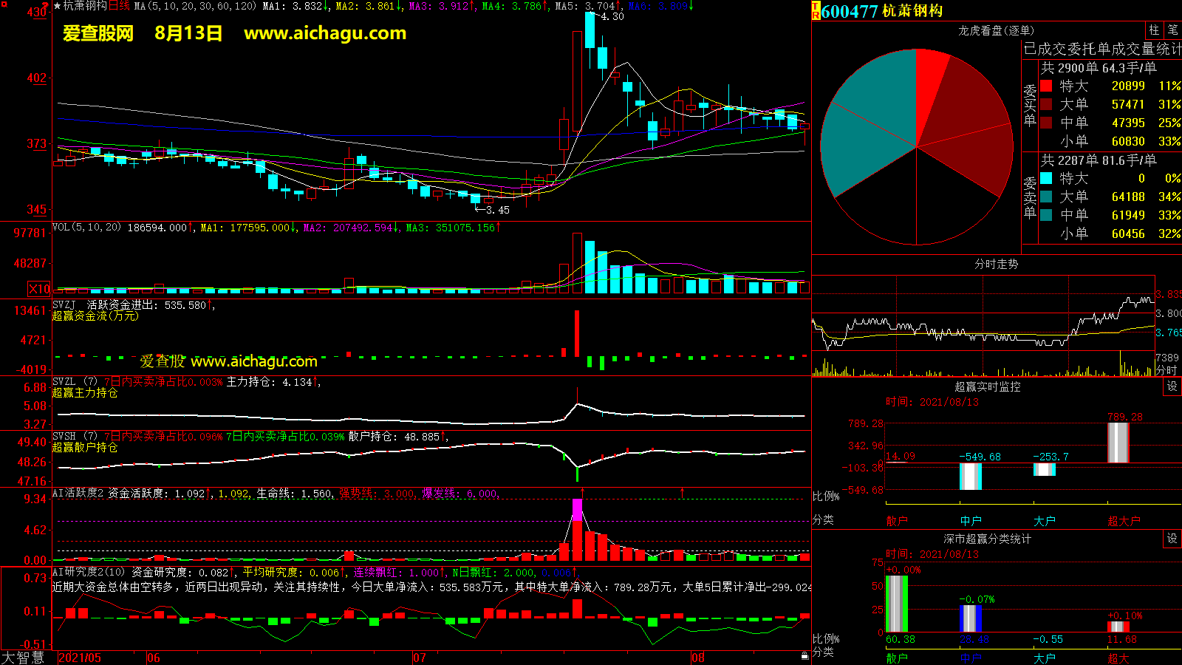Click the 分时 label in intraday chart
The width and height of the screenshot is (1182, 665).
click(1166, 370)
